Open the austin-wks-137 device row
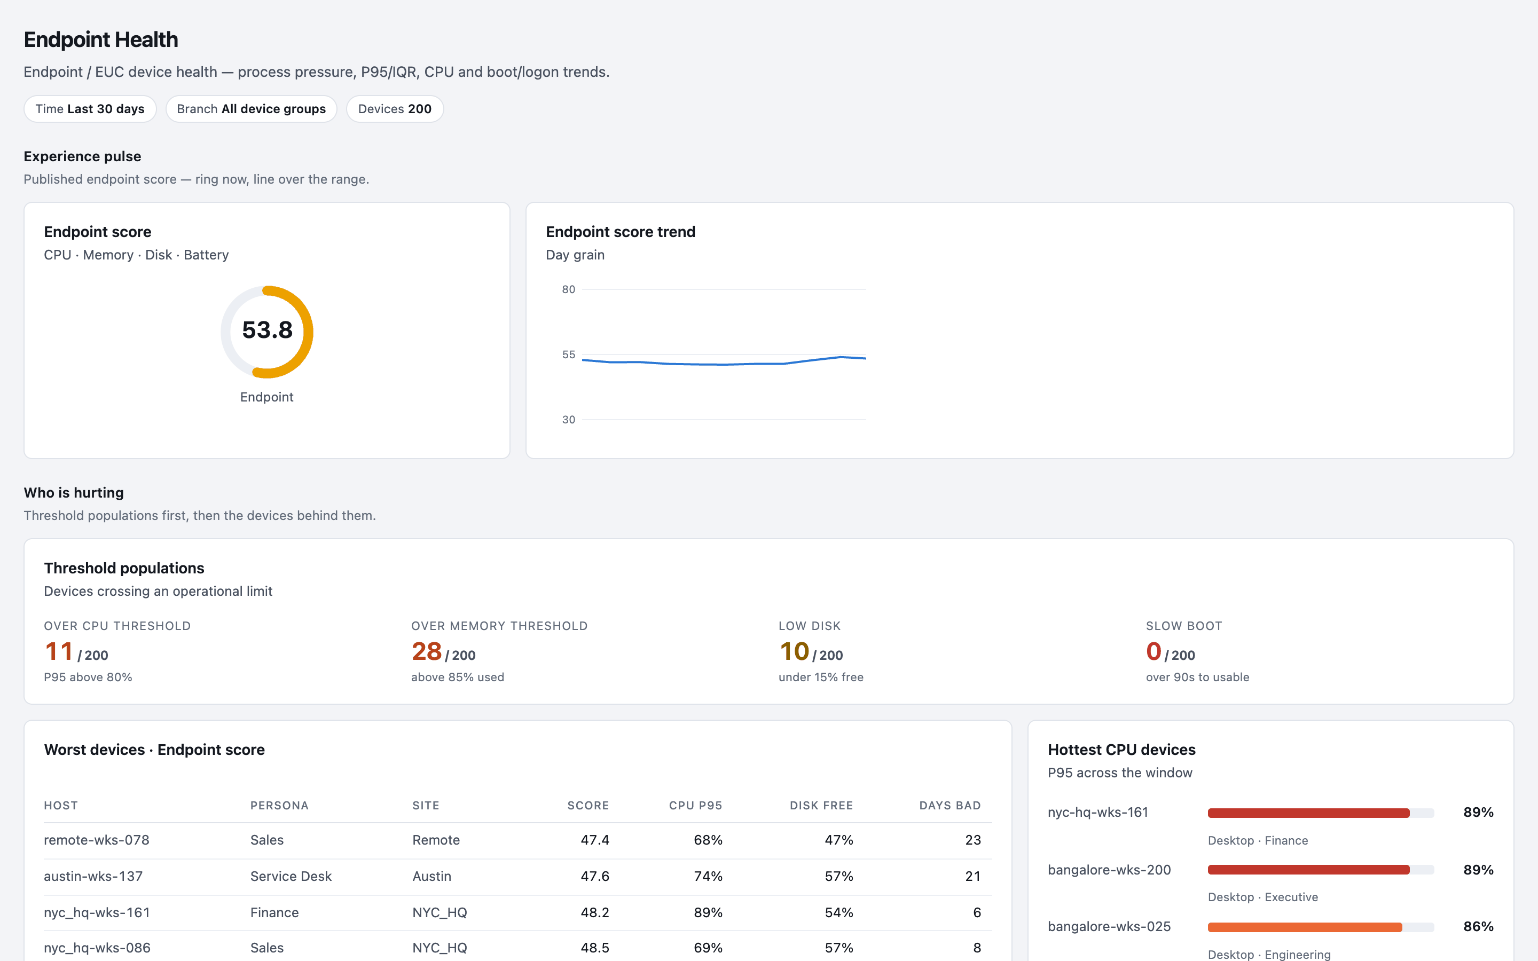This screenshot has height=961, width=1538. click(517, 877)
